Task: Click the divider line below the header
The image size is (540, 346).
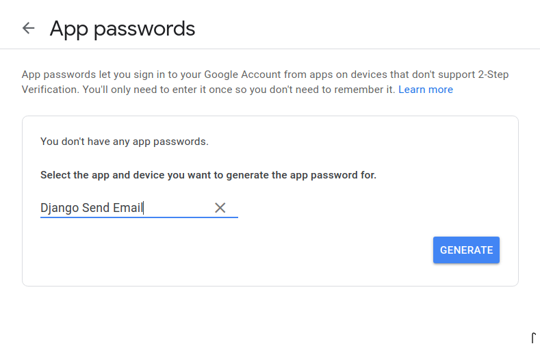Action: click(x=270, y=49)
